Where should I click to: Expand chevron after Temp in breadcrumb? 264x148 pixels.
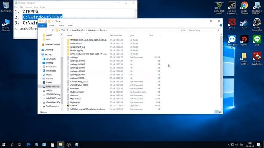[x=107, y=30]
